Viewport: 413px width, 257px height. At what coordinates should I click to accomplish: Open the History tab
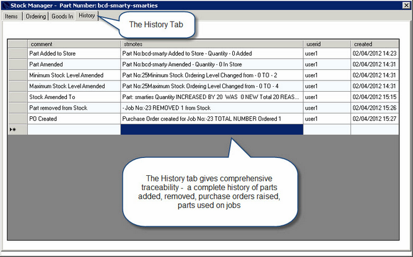coord(87,16)
